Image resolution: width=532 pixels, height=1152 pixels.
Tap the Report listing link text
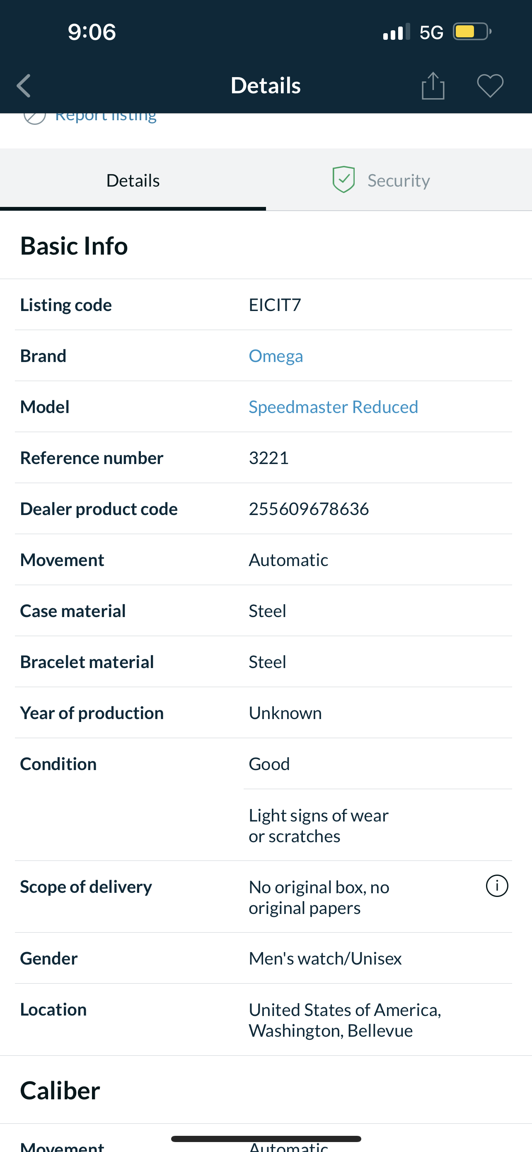pos(106,117)
